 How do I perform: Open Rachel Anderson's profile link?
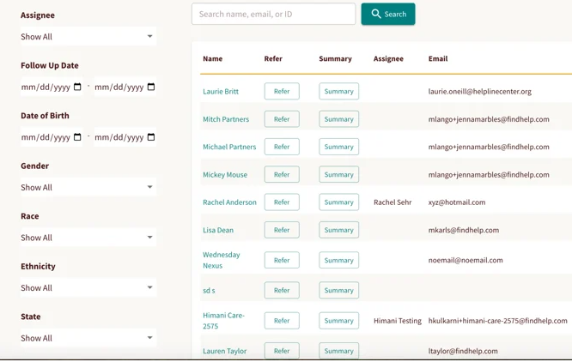pyautogui.click(x=229, y=202)
